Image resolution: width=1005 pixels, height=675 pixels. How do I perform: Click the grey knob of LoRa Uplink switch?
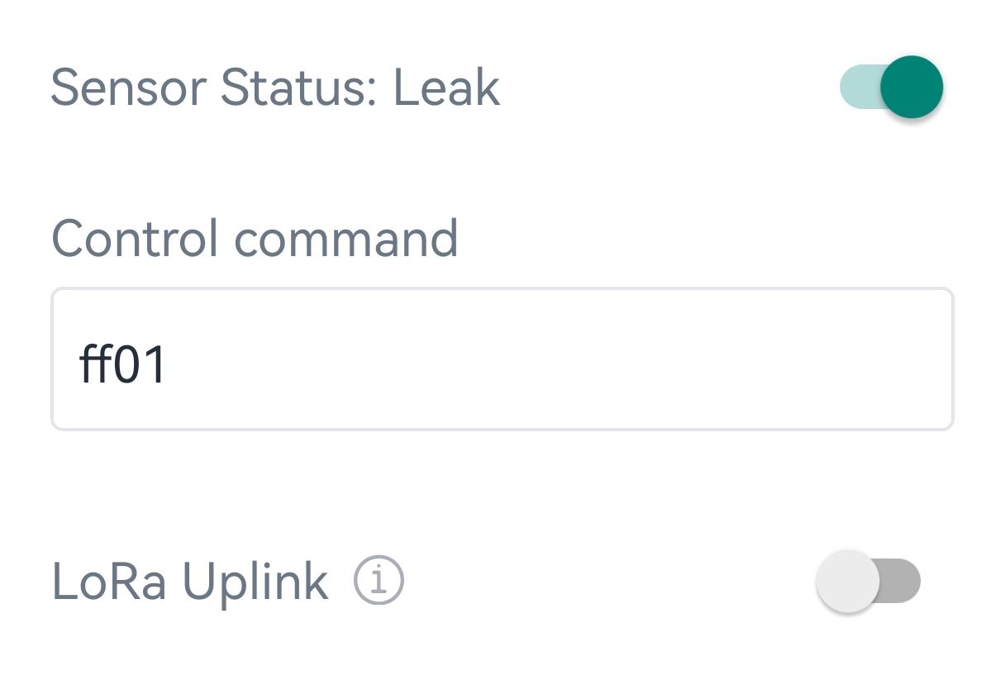pos(847,581)
